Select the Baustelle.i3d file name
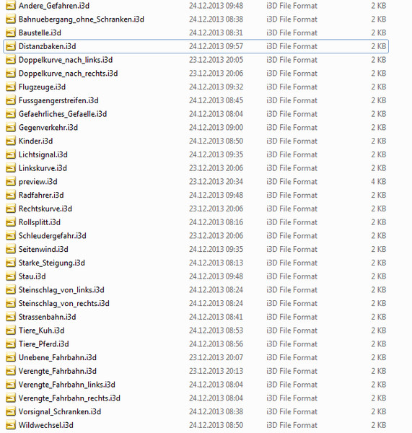This screenshot has height=433, width=412. (x=40, y=32)
